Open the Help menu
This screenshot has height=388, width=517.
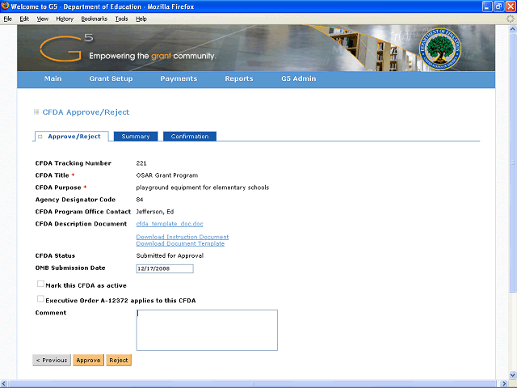point(141,19)
